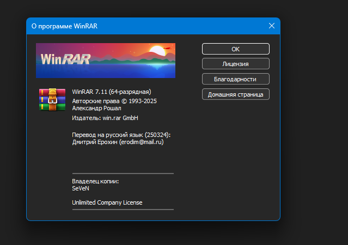Close the About WinRAR dialog
Screen dimensions: 348x245
pyautogui.click(x=272, y=26)
